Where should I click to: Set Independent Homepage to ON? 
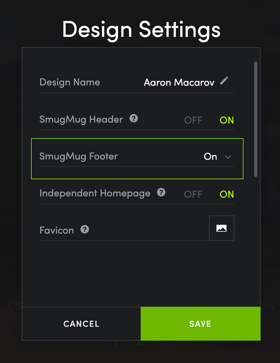pyautogui.click(x=227, y=194)
